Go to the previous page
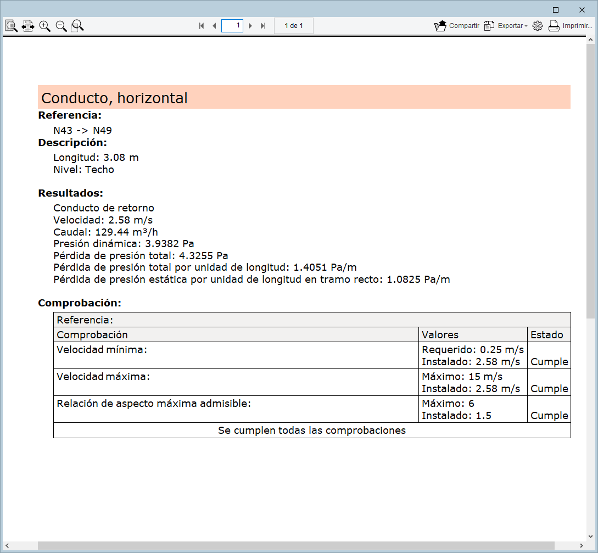 coord(214,26)
